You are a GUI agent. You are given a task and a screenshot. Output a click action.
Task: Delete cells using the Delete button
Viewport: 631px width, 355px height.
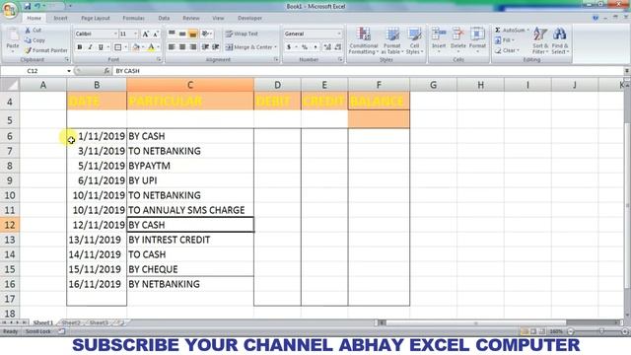[x=457, y=40]
